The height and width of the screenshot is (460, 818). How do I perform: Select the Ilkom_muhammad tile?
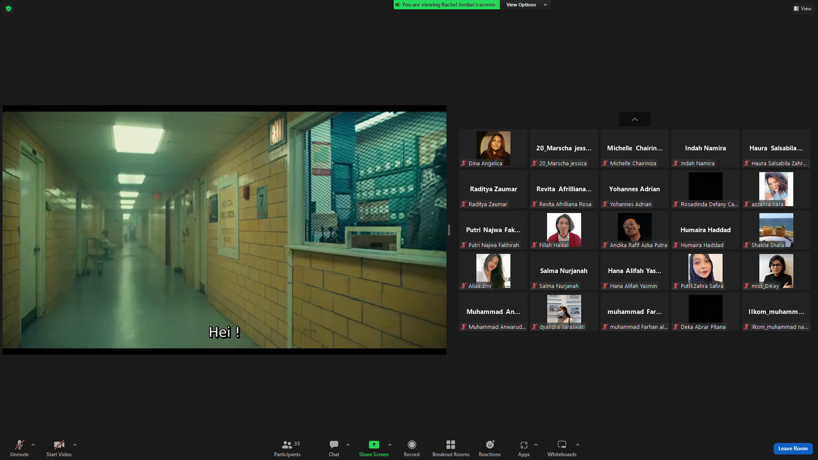pos(776,312)
